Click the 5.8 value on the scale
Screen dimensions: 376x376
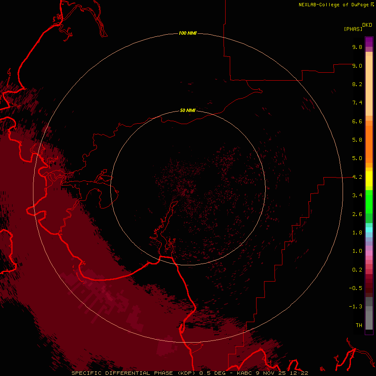[357, 140]
